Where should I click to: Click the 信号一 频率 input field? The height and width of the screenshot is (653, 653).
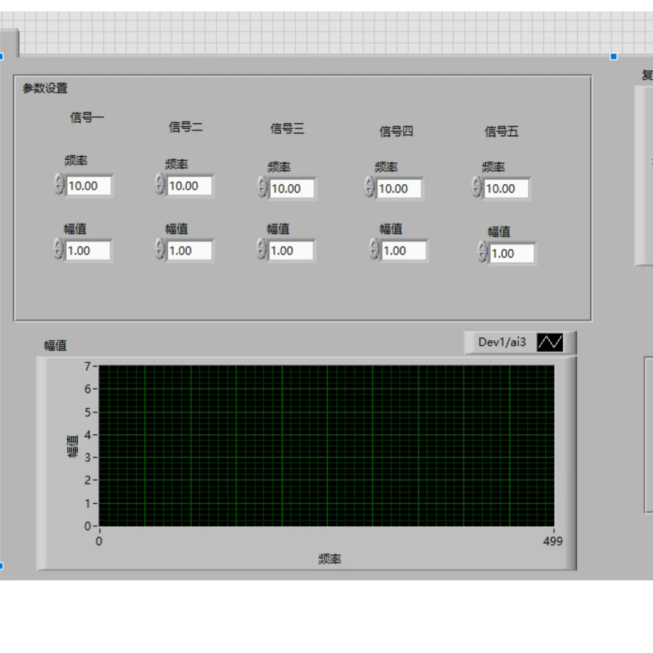click(89, 185)
